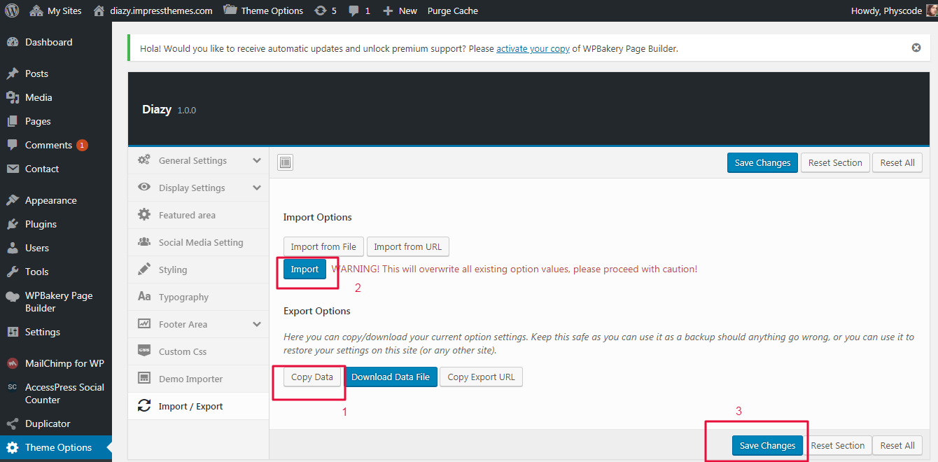Click the Appearance paintbrush icon
Screen dimensions: 938x462
pyautogui.click(x=13, y=200)
